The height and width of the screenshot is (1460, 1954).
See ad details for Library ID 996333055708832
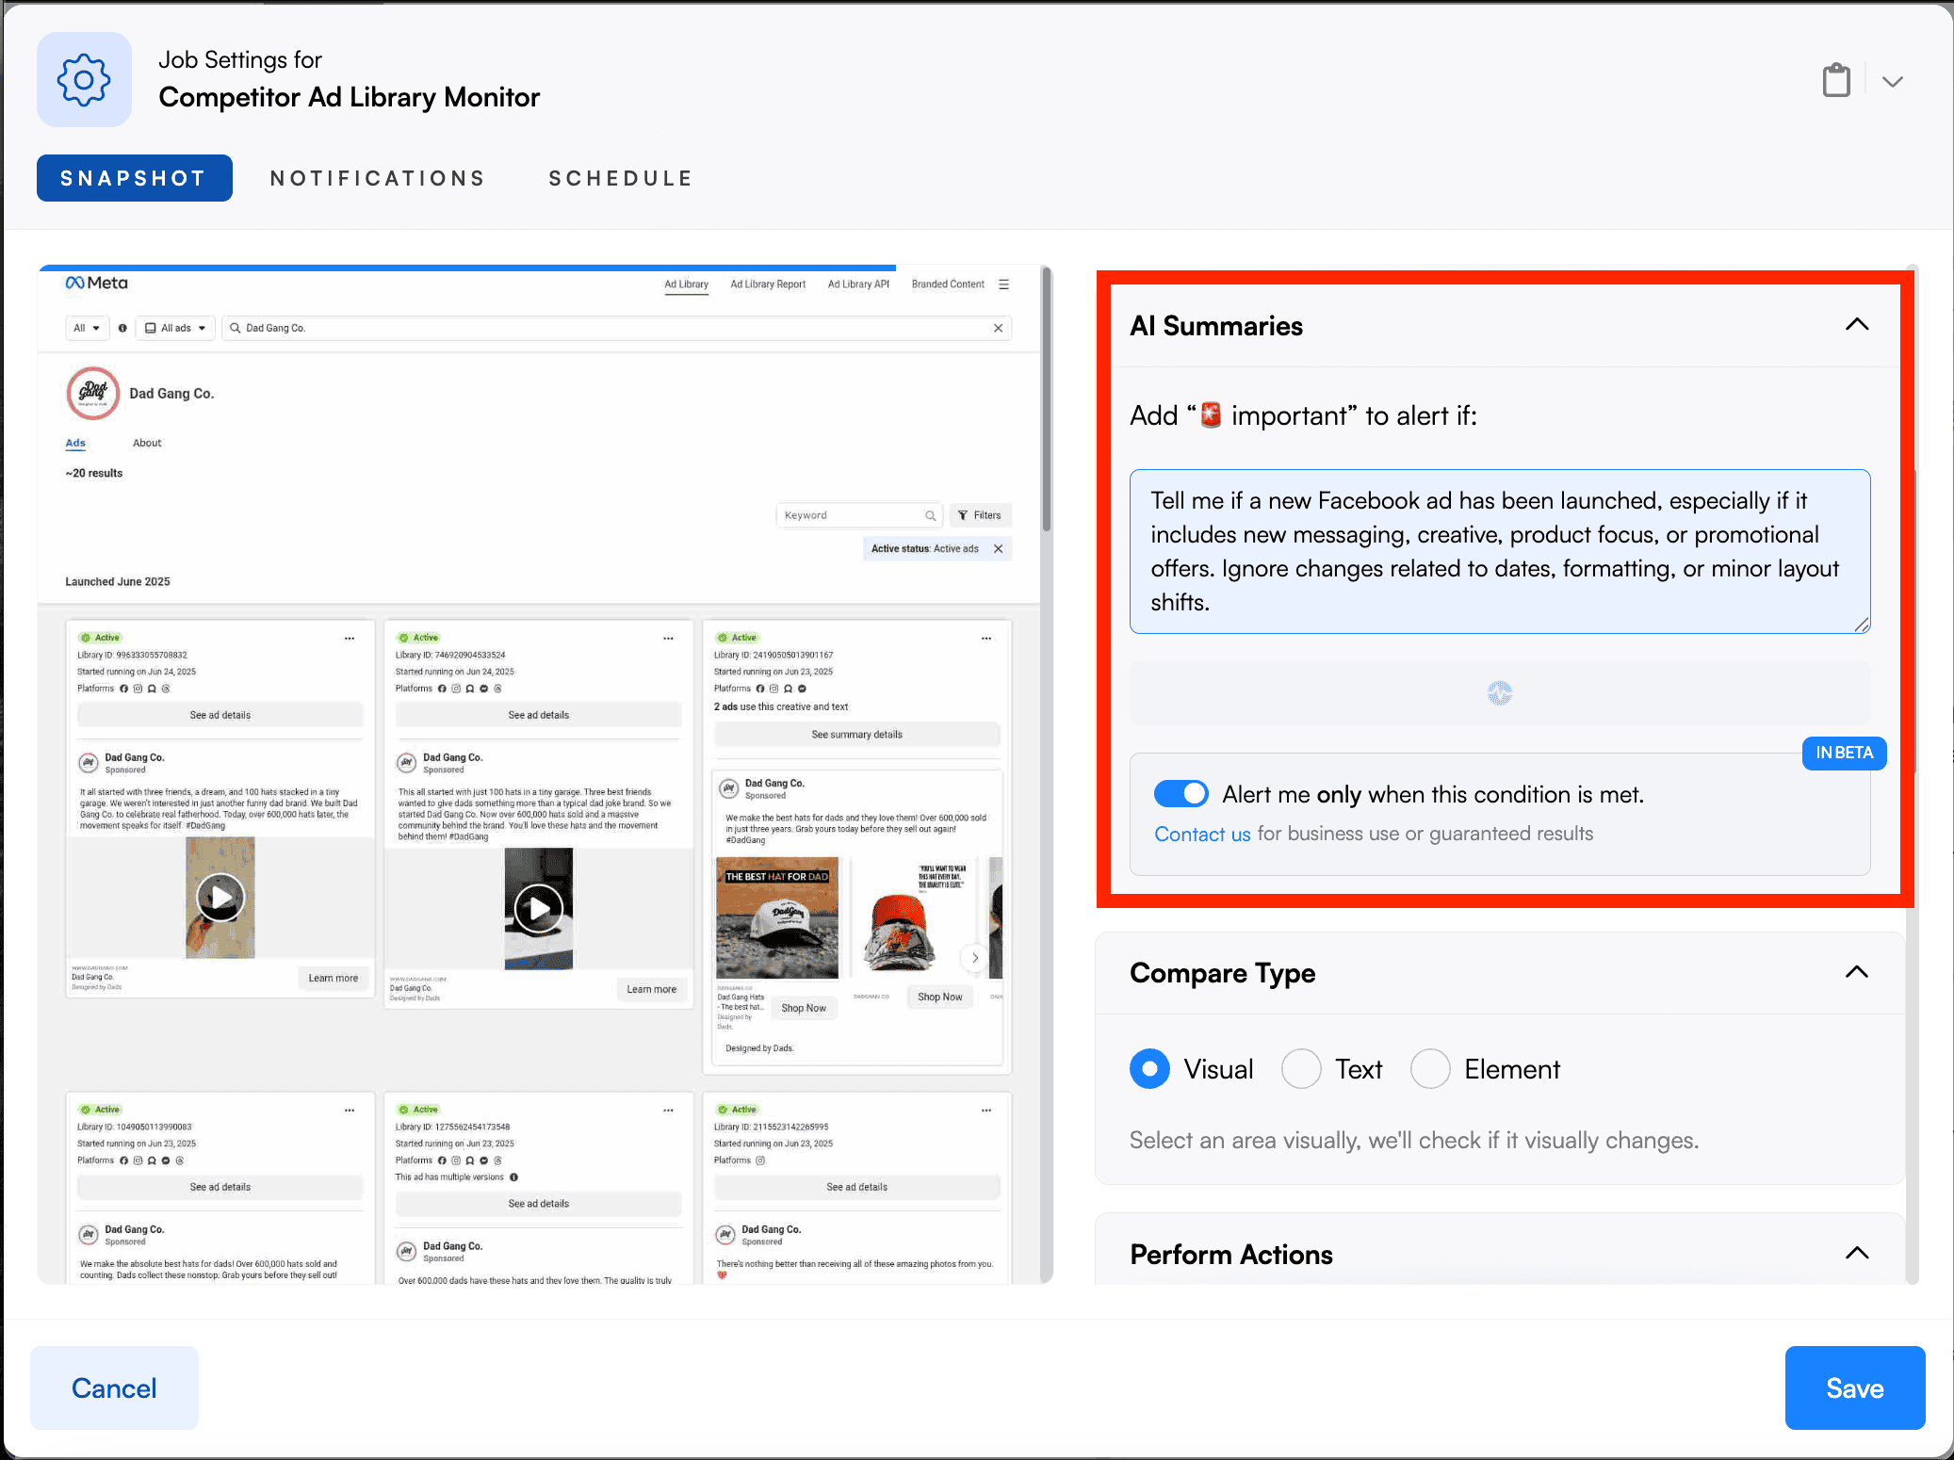pyautogui.click(x=220, y=715)
